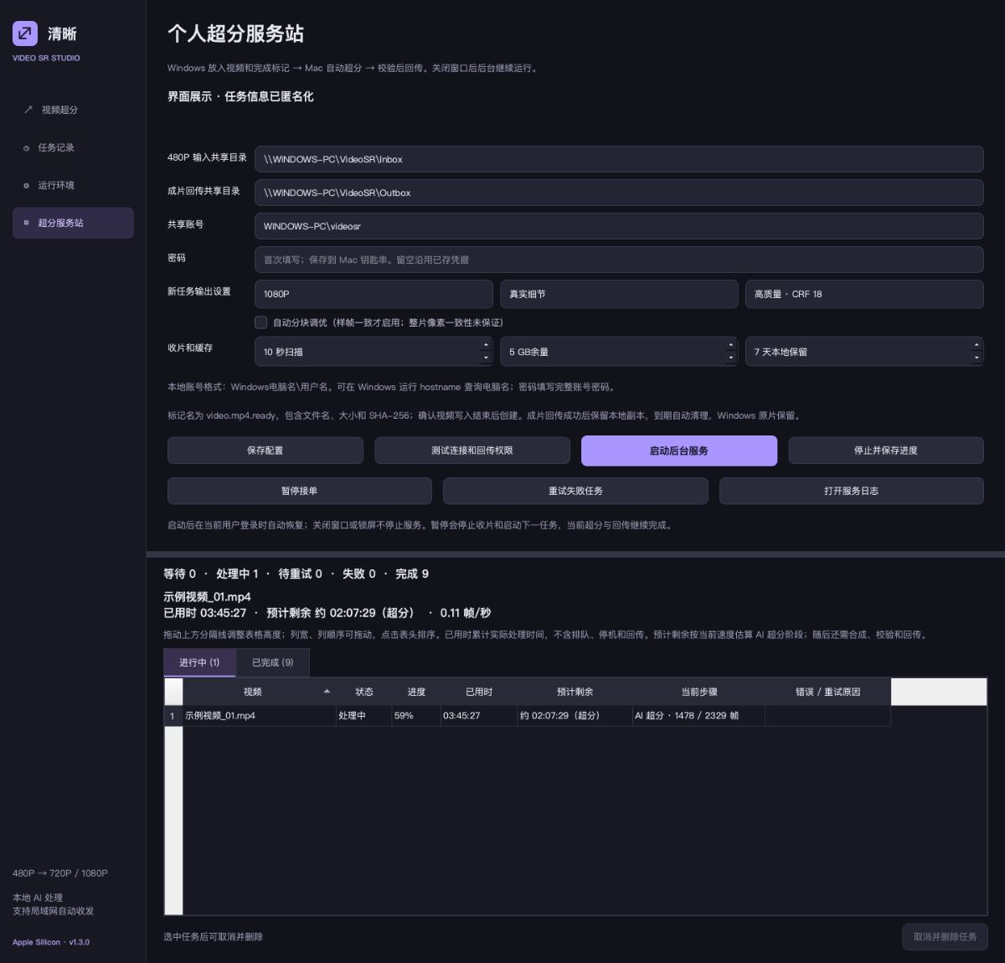The height and width of the screenshot is (963, 1005).
Task: Click 启动后台服务 button
Action: (x=679, y=451)
